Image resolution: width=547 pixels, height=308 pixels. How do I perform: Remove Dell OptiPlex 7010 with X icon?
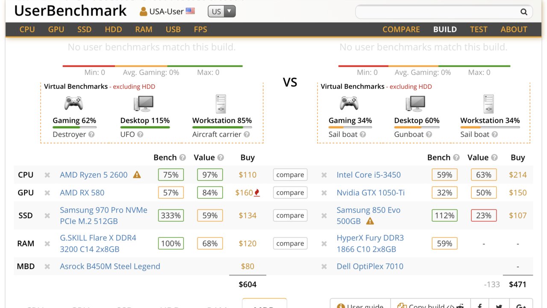tap(324, 267)
